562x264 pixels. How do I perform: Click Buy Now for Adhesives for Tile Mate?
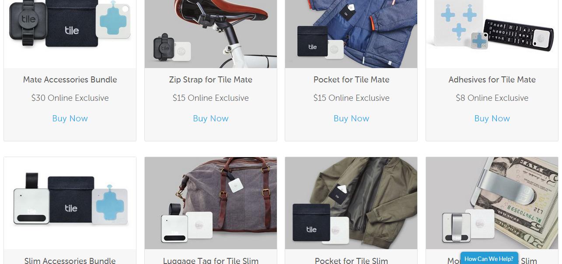[492, 118]
